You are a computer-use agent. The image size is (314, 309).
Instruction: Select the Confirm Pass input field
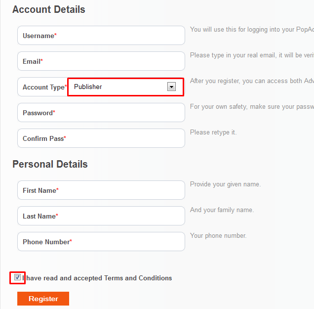(x=101, y=138)
